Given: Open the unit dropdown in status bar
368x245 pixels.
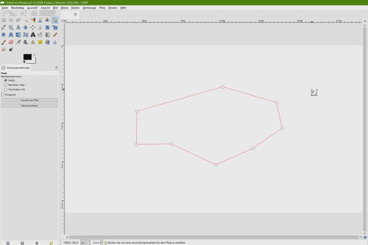Looking at the screenshot, I should (85, 243).
